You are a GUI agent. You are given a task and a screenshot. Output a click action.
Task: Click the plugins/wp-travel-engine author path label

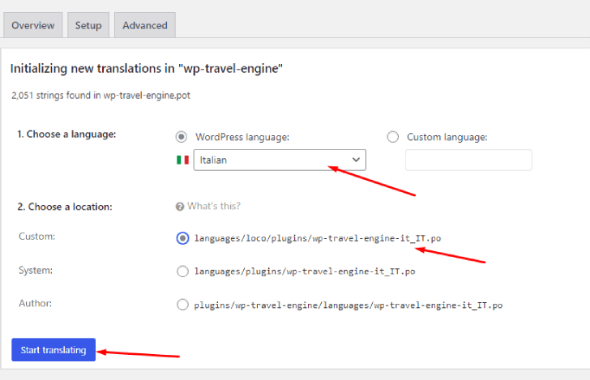click(x=348, y=305)
